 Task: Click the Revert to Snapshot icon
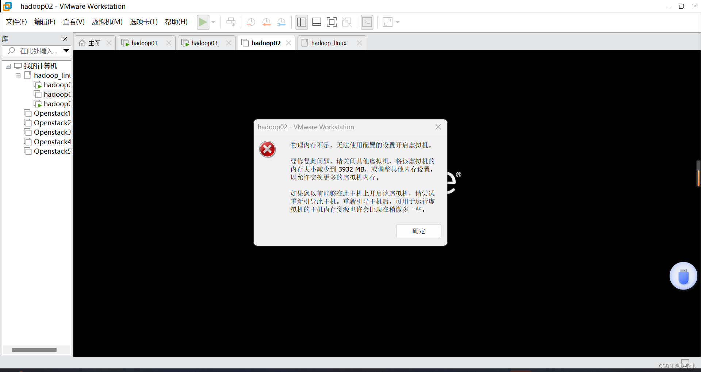click(267, 22)
